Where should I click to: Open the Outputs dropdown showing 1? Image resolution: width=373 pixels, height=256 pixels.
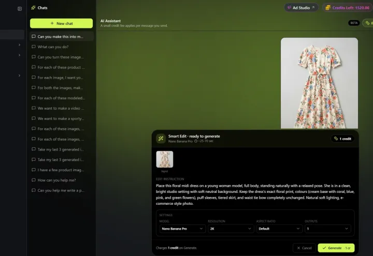coord(327,229)
